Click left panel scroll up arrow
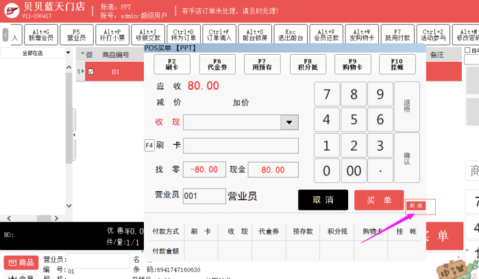Screen dimensions: 479x279 (69, 67)
